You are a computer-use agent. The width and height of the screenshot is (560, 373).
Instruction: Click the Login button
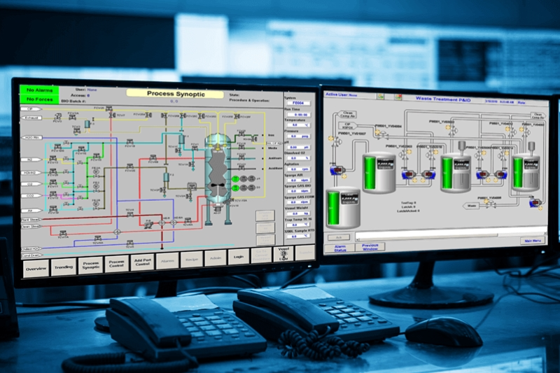(x=238, y=257)
